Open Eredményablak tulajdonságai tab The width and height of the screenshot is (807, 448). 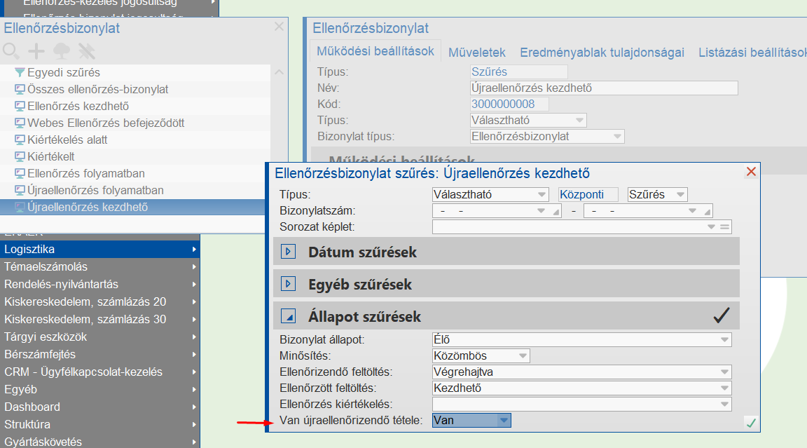tap(602, 53)
